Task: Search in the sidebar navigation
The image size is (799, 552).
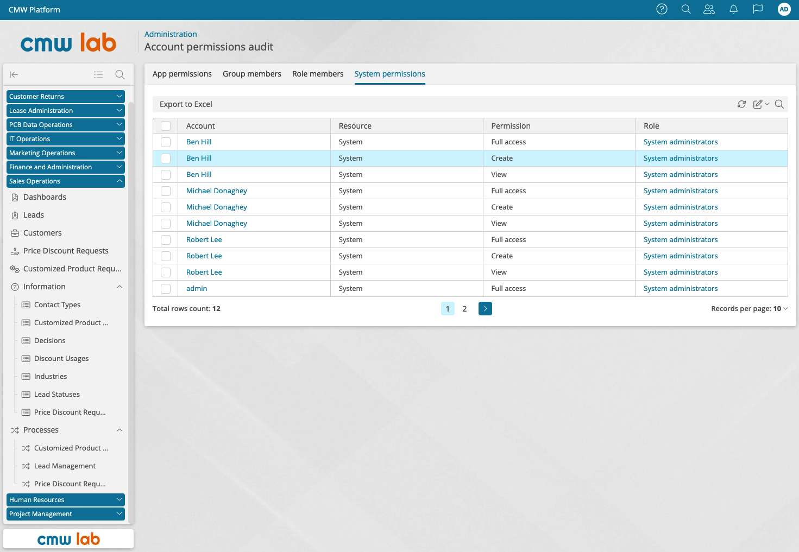Action: pos(120,75)
